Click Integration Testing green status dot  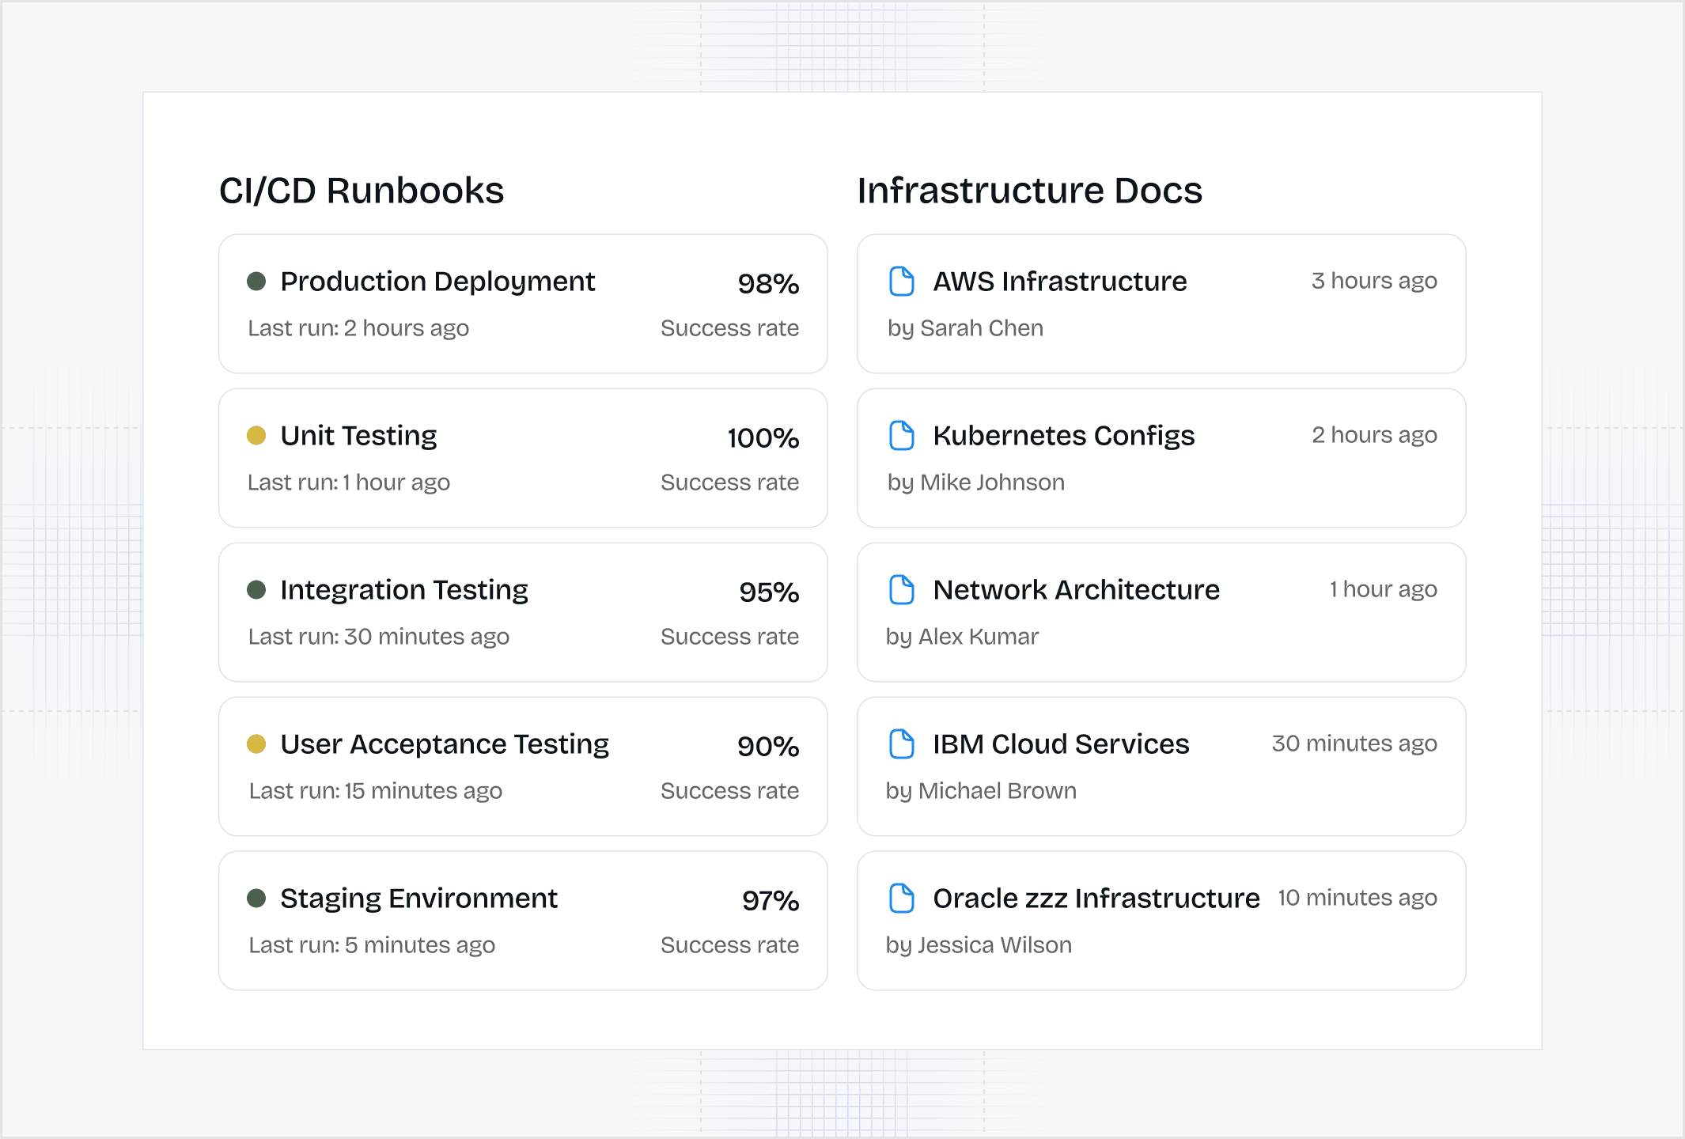pos(256,590)
